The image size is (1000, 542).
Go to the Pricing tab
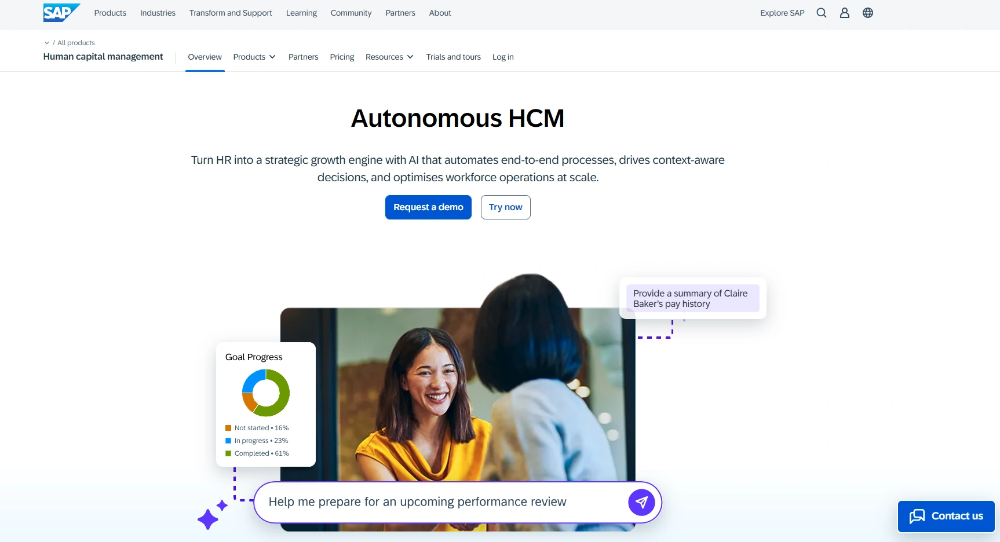pos(342,57)
